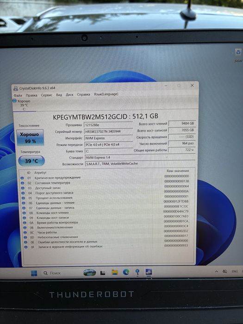Image resolution: width=243 pixels, height=324 pixels.
Task: Open File Explorer from the taskbar
Action: [115, 272]
